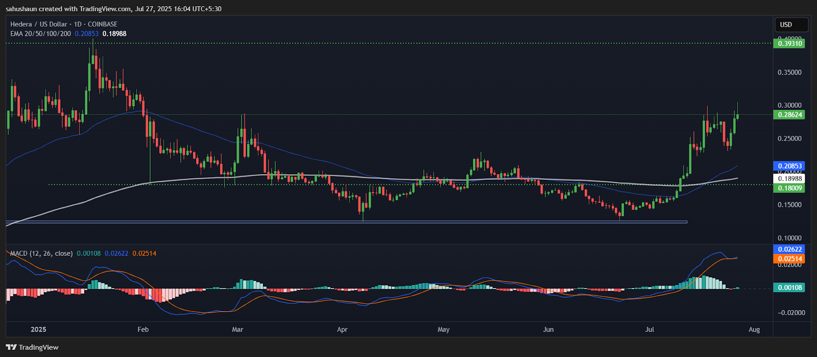This screenshot has width=817, height=357.
Task: Click the orange 0.02514 value in MACD legend
Action: tap(145, 253)
